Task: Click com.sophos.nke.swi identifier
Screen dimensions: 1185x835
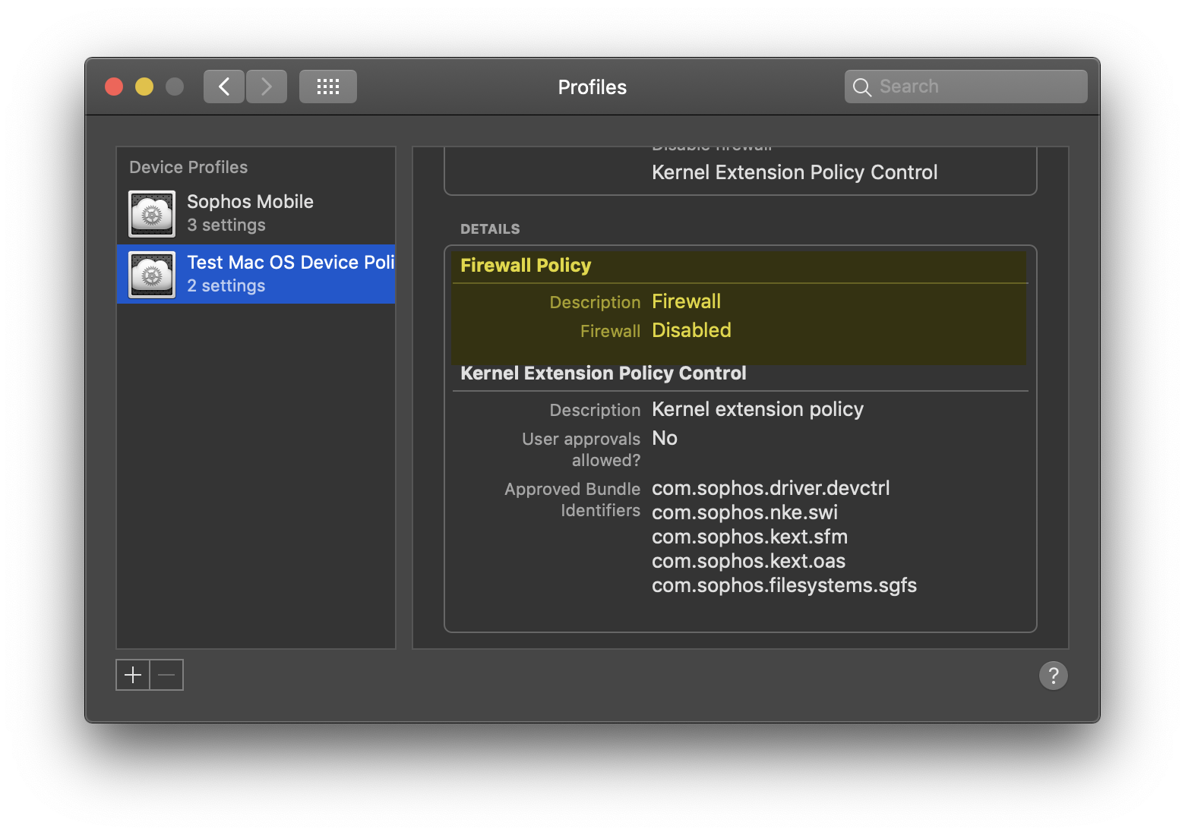Action: (745, 512)
